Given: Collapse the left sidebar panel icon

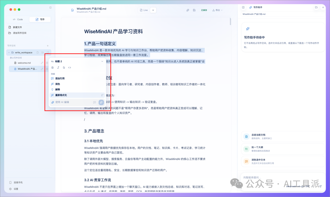Looking at the screenshot, I should (x=50, y=8).
